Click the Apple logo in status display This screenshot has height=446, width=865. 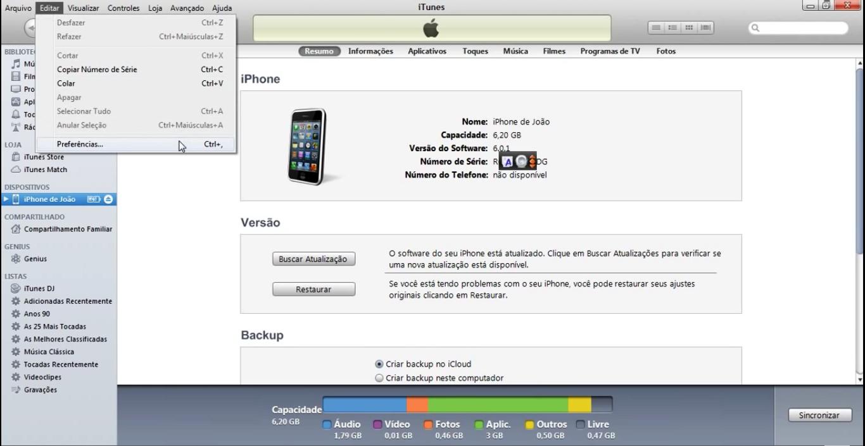(x=431, y=28)
